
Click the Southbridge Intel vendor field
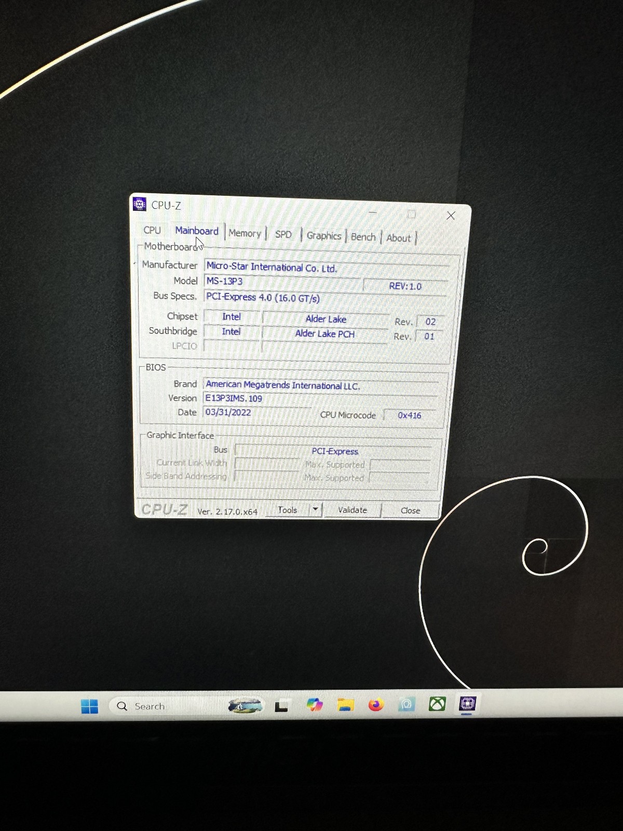(231, 331)
